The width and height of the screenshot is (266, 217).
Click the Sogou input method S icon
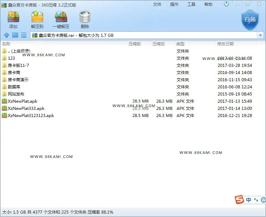(239, 200)
